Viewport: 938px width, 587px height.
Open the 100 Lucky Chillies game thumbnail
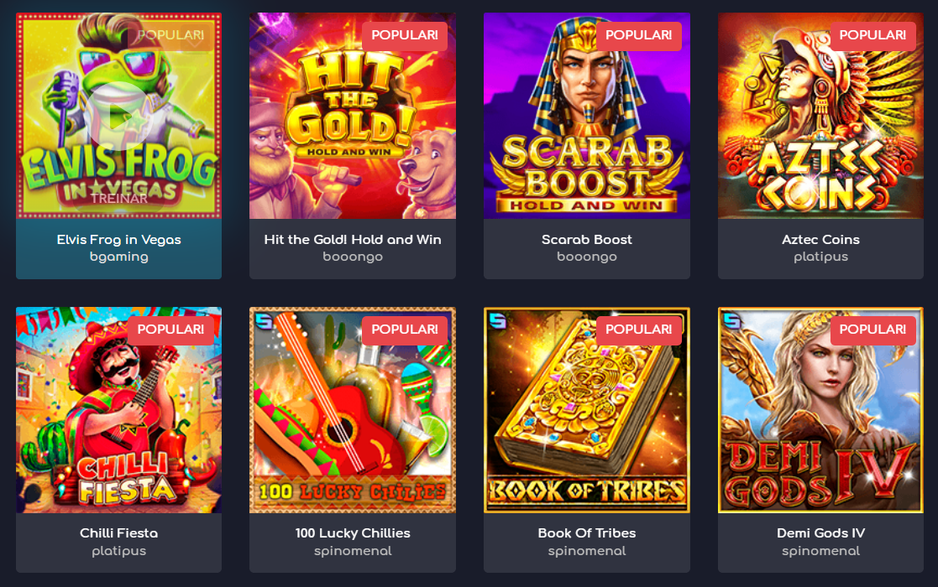[353, 410]
